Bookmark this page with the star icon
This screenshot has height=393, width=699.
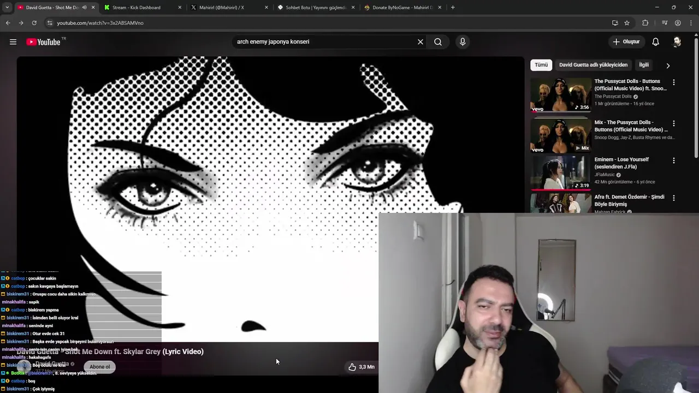click(x=627, y=23)
